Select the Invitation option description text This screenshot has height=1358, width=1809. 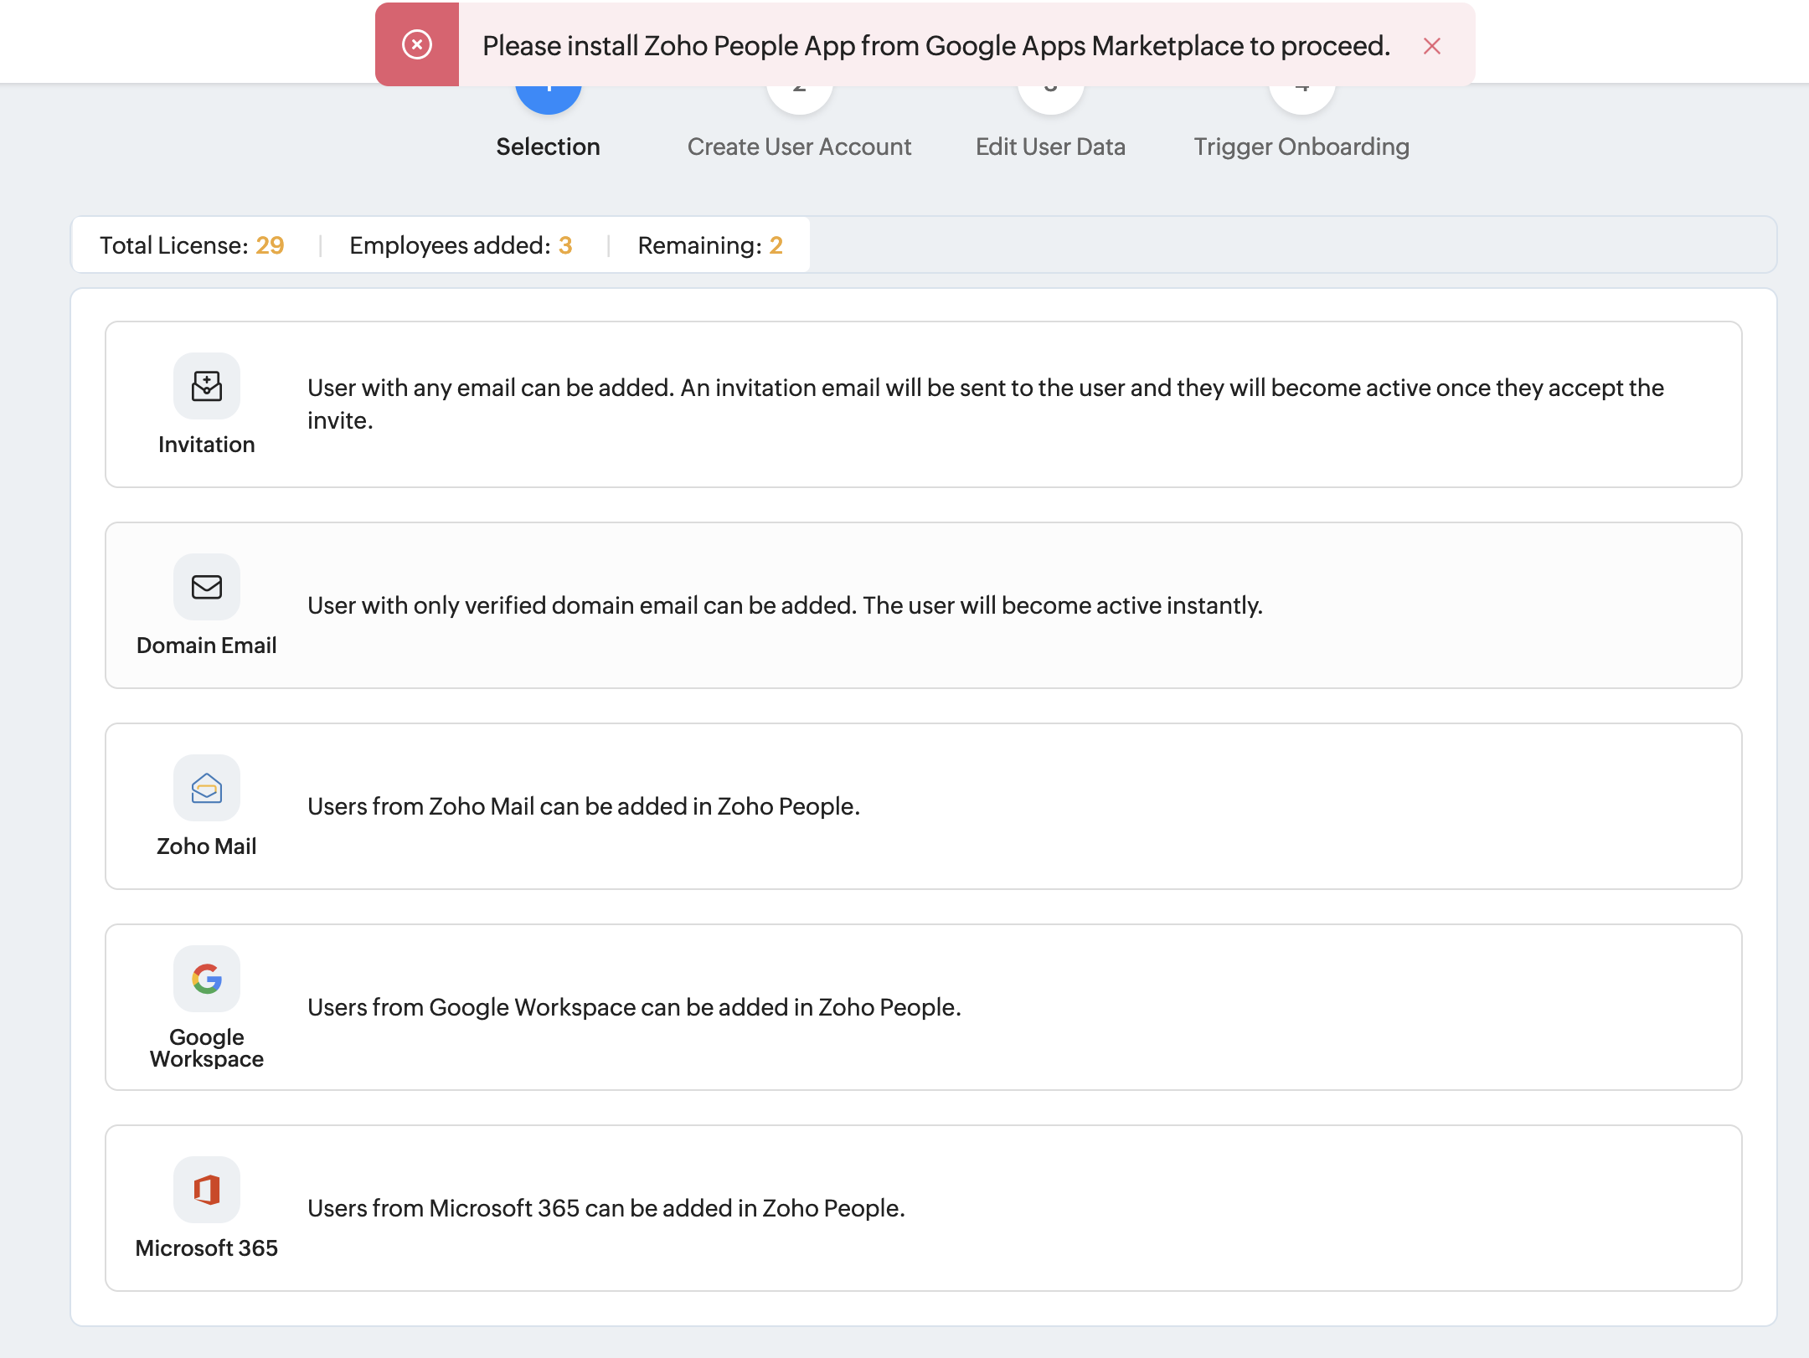[x=985, y=404]
